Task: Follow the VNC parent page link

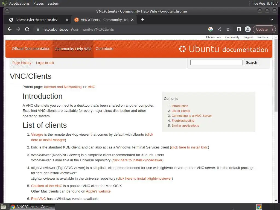Action: 91,87
